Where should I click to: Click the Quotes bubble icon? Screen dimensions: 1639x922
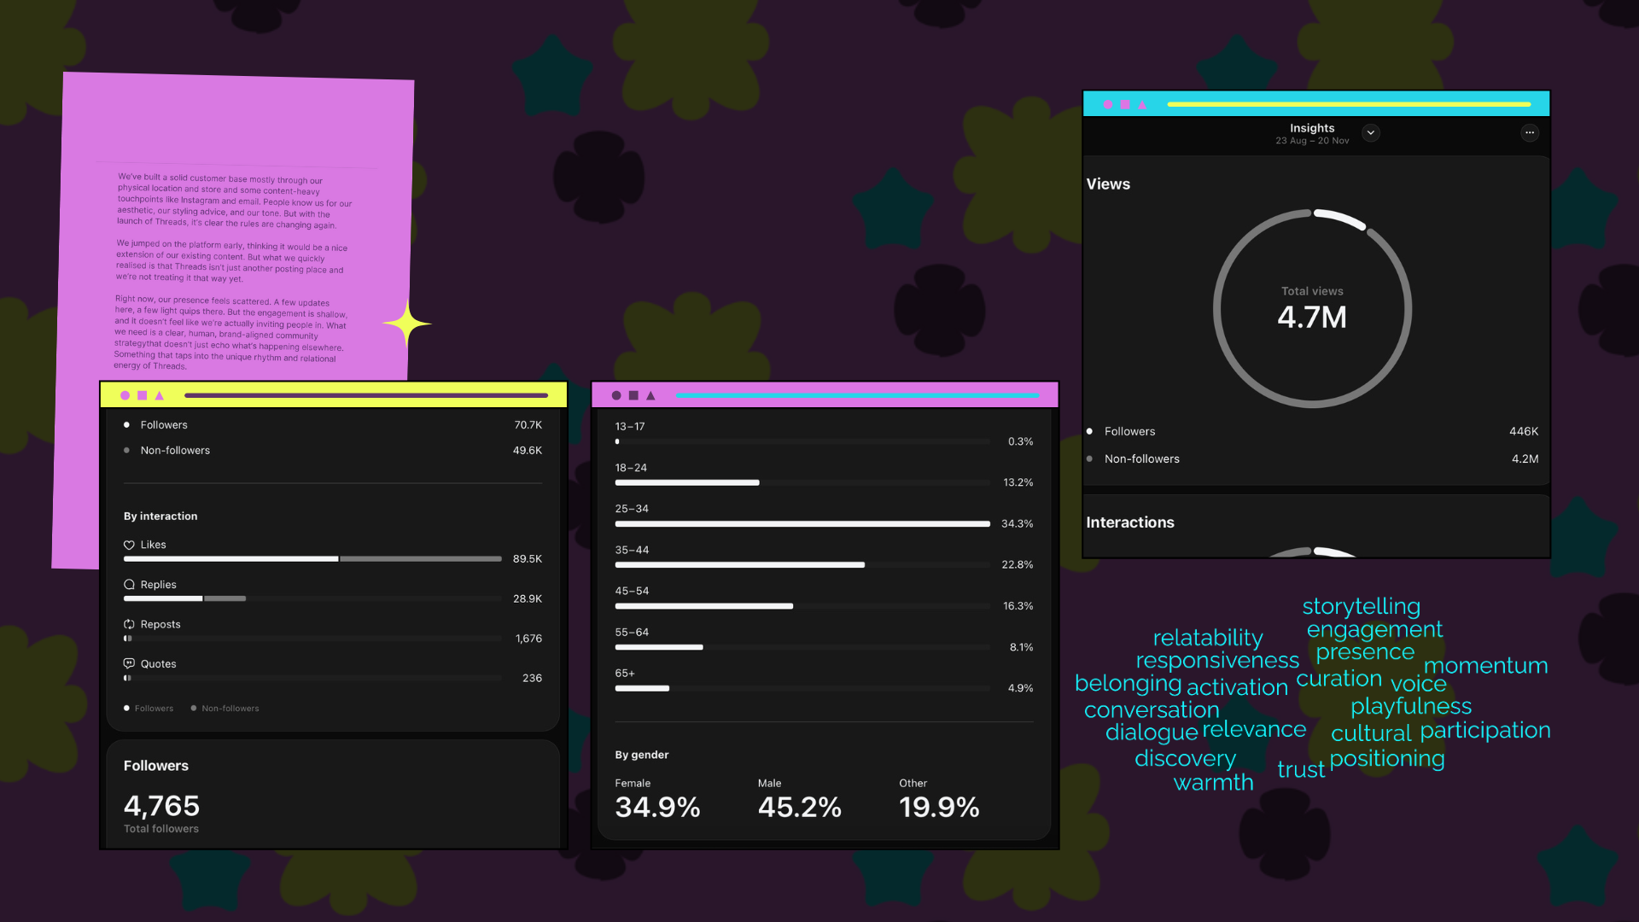129,663
